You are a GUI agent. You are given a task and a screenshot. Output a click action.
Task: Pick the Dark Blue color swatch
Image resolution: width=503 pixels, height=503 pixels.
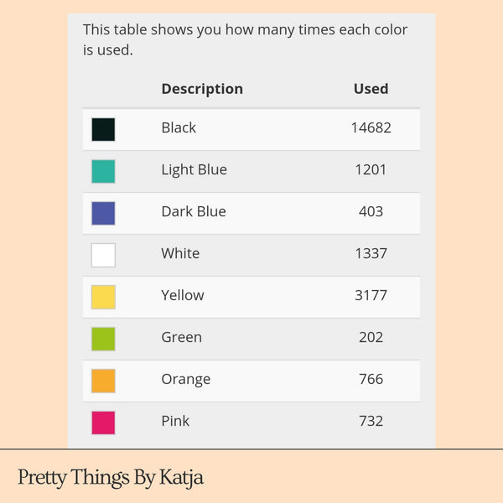(x=103, y=213)
